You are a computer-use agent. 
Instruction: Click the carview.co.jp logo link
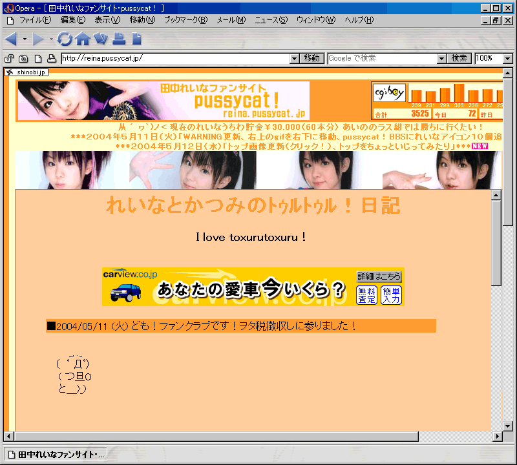point(130,274)
